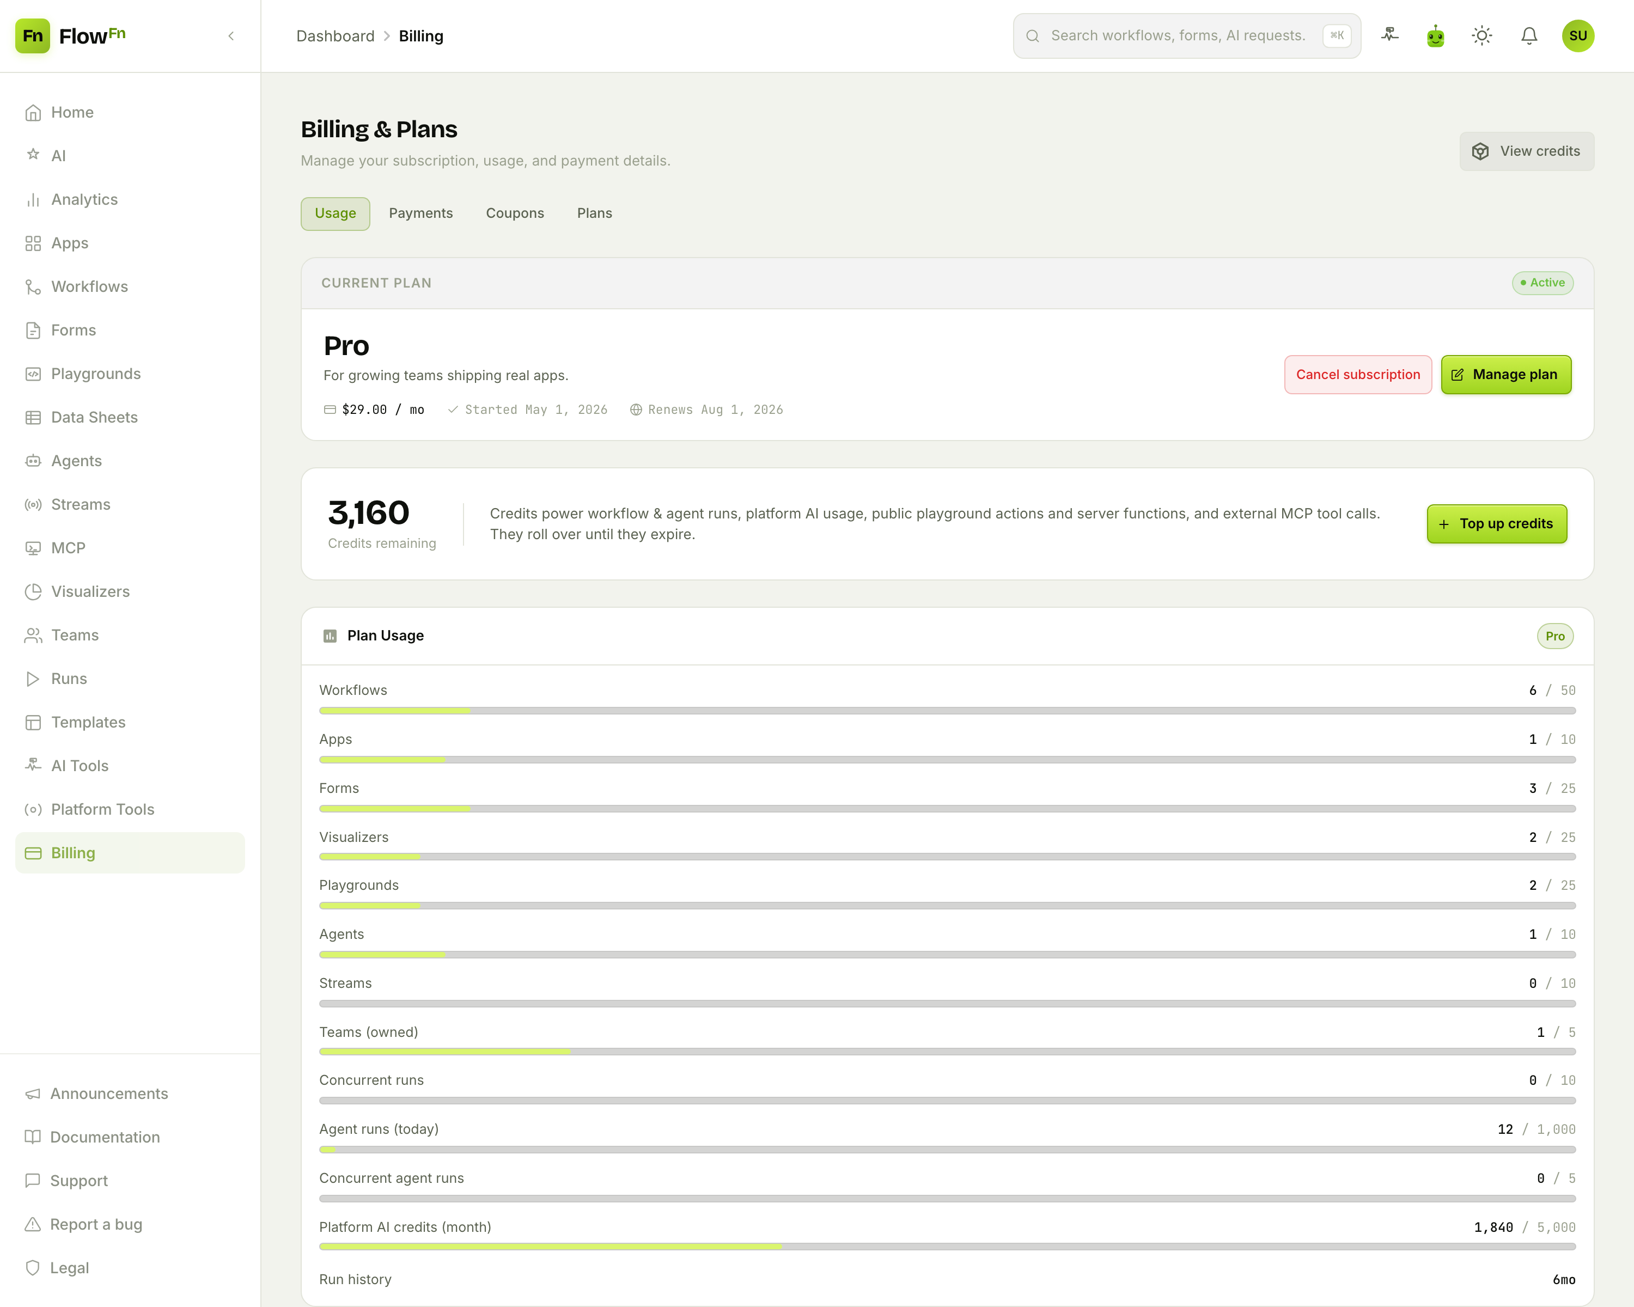Image resolution: width=1634 pixels, height=1307 pixels.
Task: Click the 12 / 1,000 agent runs value
Action: point(1537,1129)
